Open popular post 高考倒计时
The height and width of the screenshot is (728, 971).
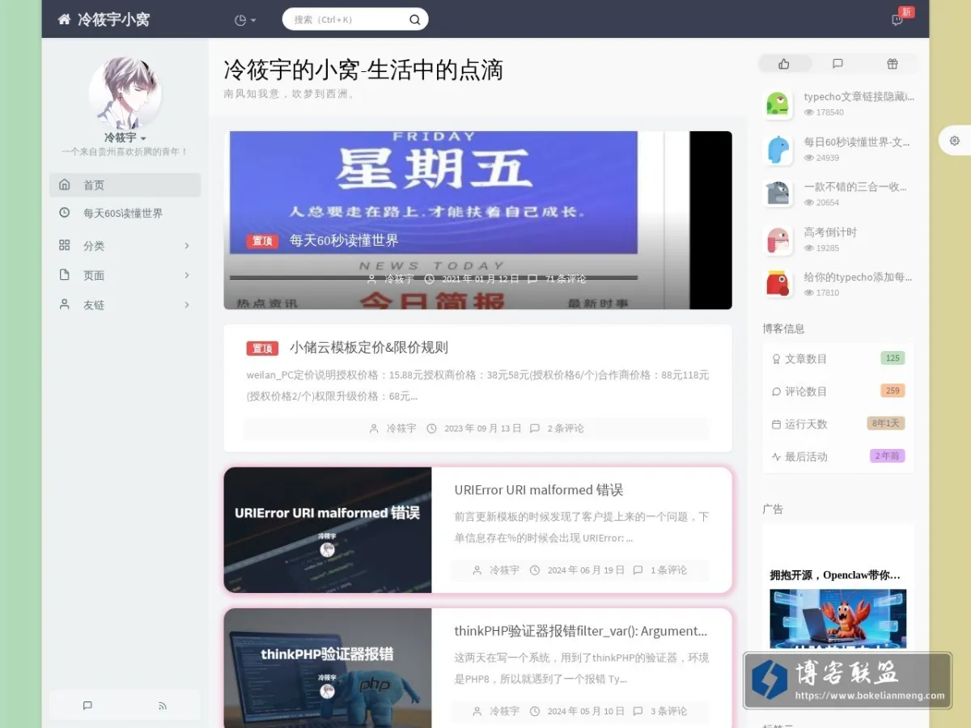pos(830,232)
